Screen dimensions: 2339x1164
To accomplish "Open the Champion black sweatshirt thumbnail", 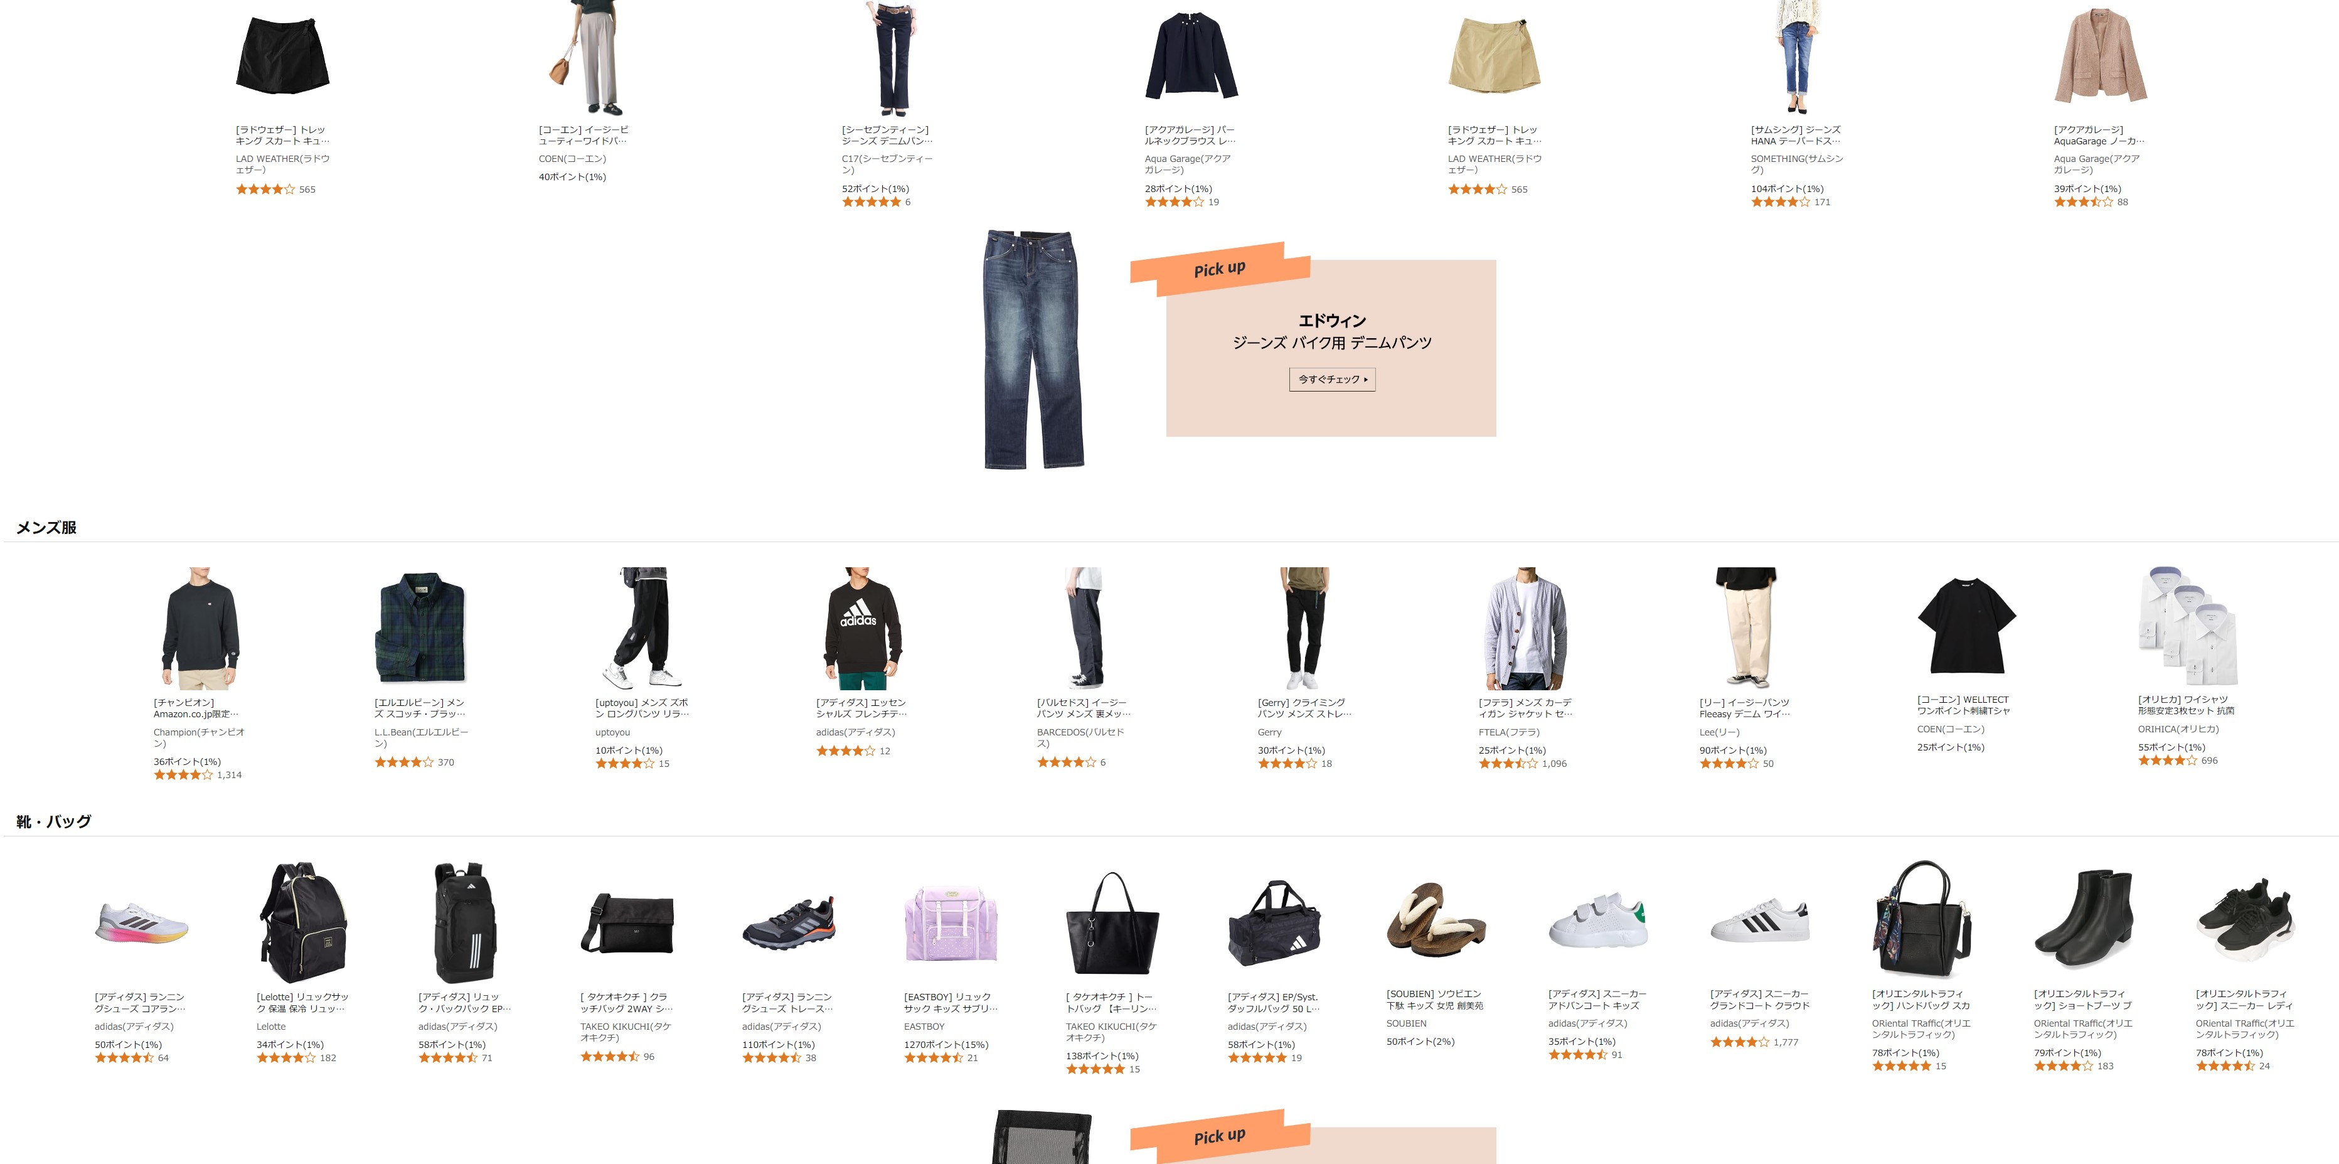I will click(200, 628).
